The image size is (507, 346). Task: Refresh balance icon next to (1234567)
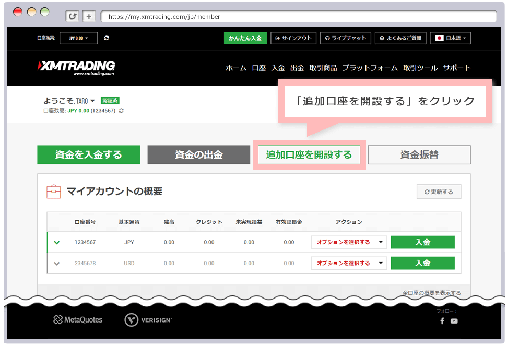(121, 111)
